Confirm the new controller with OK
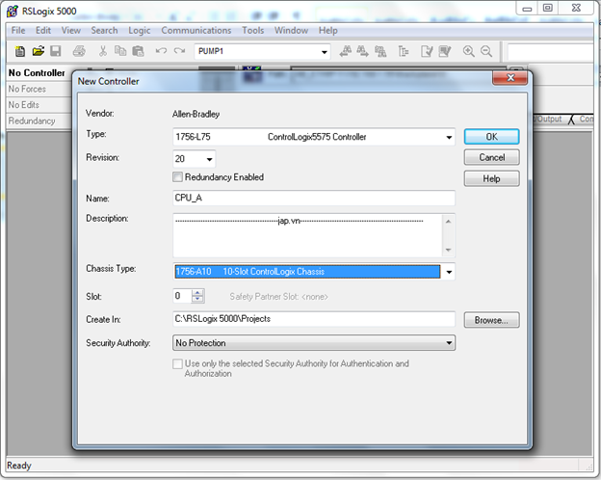This screenshot has height=480, width=601. 492,137
